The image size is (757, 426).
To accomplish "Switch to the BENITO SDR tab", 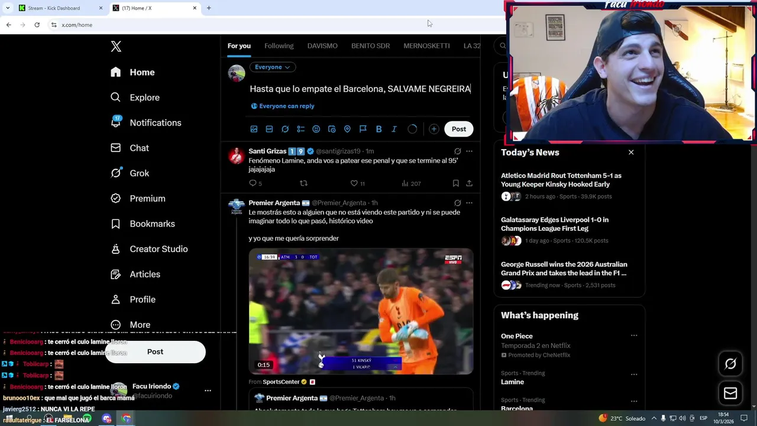I will (x=370, y=46).
